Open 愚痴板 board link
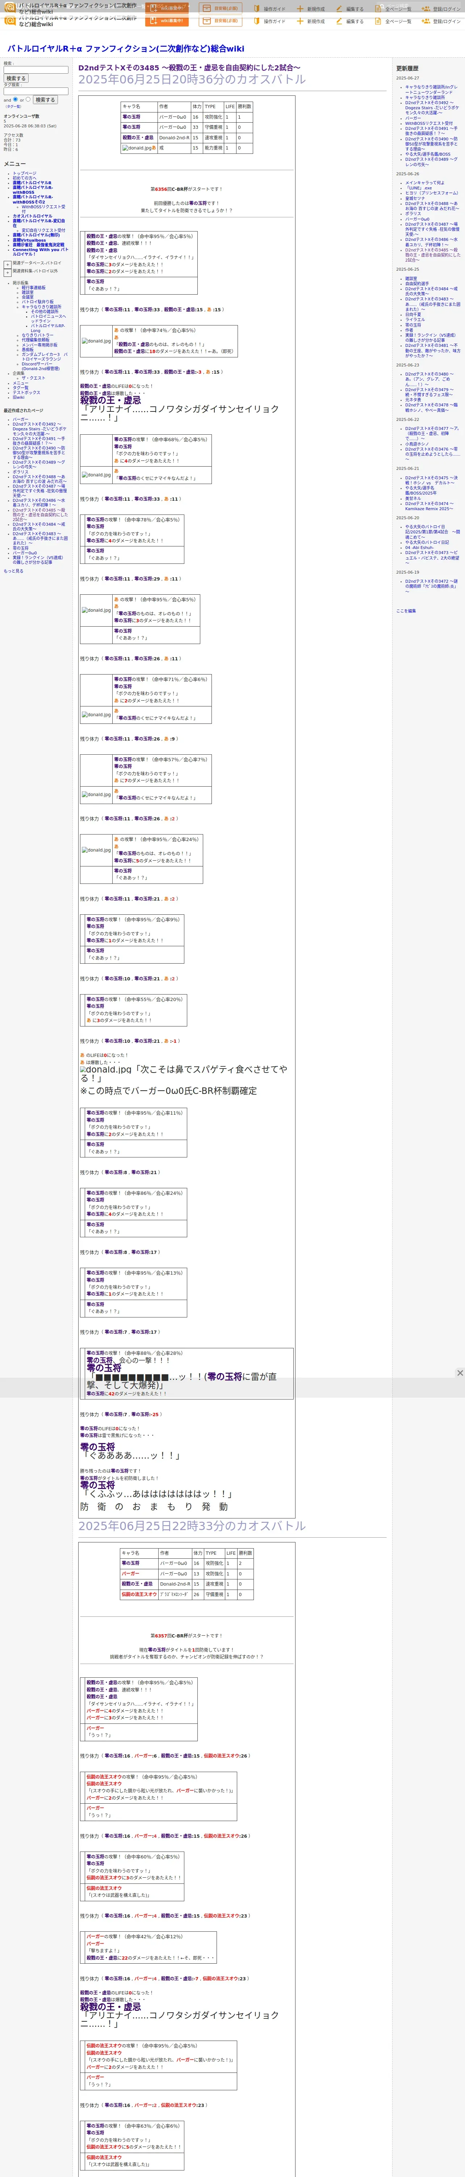 (x=28, y=349)
